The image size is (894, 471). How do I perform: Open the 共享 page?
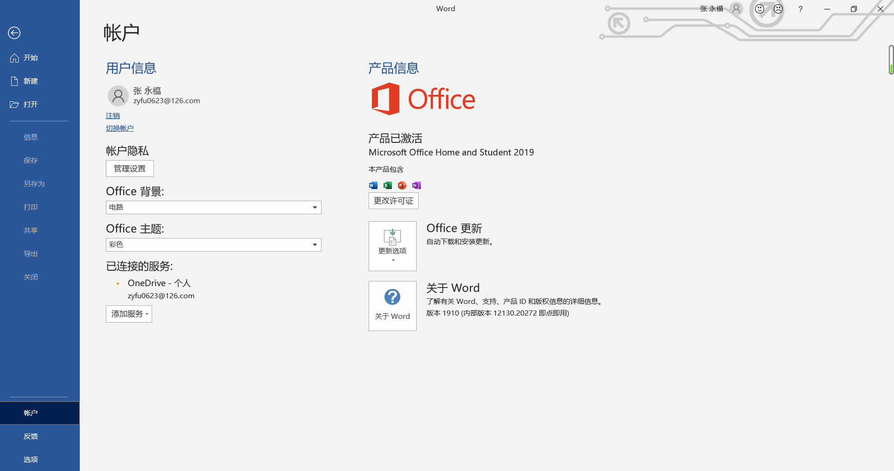coord(40,231)
